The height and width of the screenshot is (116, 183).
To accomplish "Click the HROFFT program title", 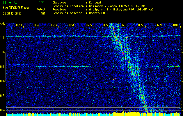I will (x=18, y=2).
